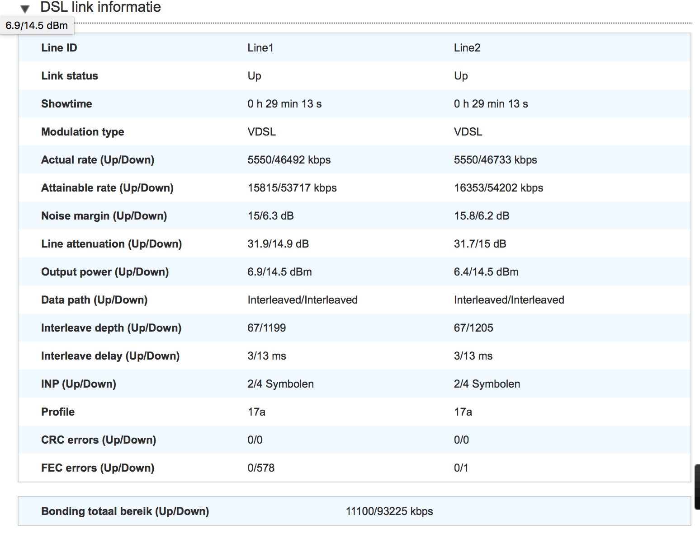Click 15815/53717 kbps attainable rate
The image size is (700, 543).
click(x=292, y=187)
